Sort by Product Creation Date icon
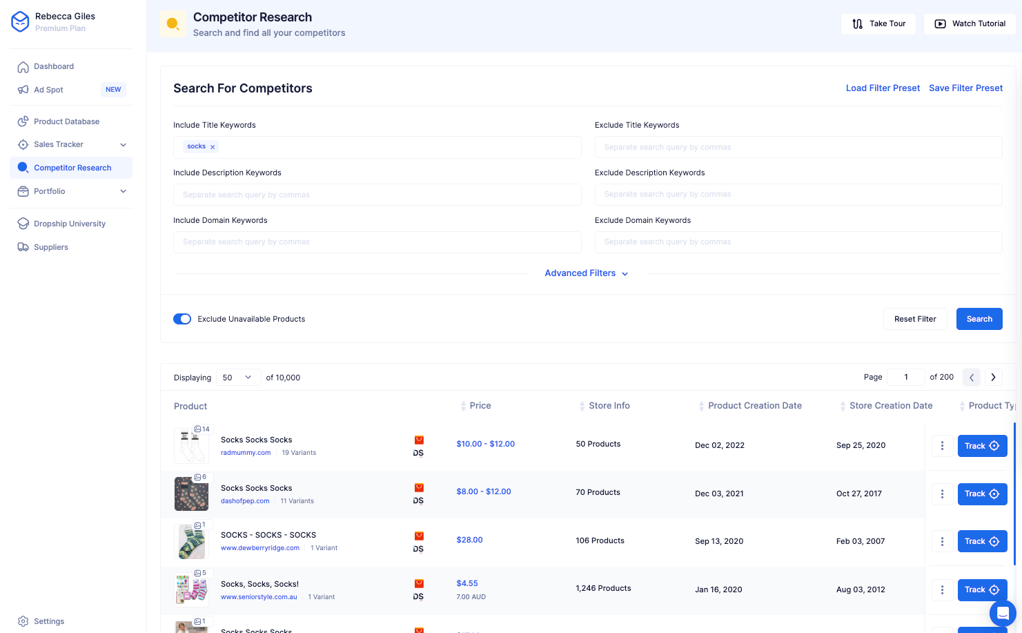 tap(701, 406)
